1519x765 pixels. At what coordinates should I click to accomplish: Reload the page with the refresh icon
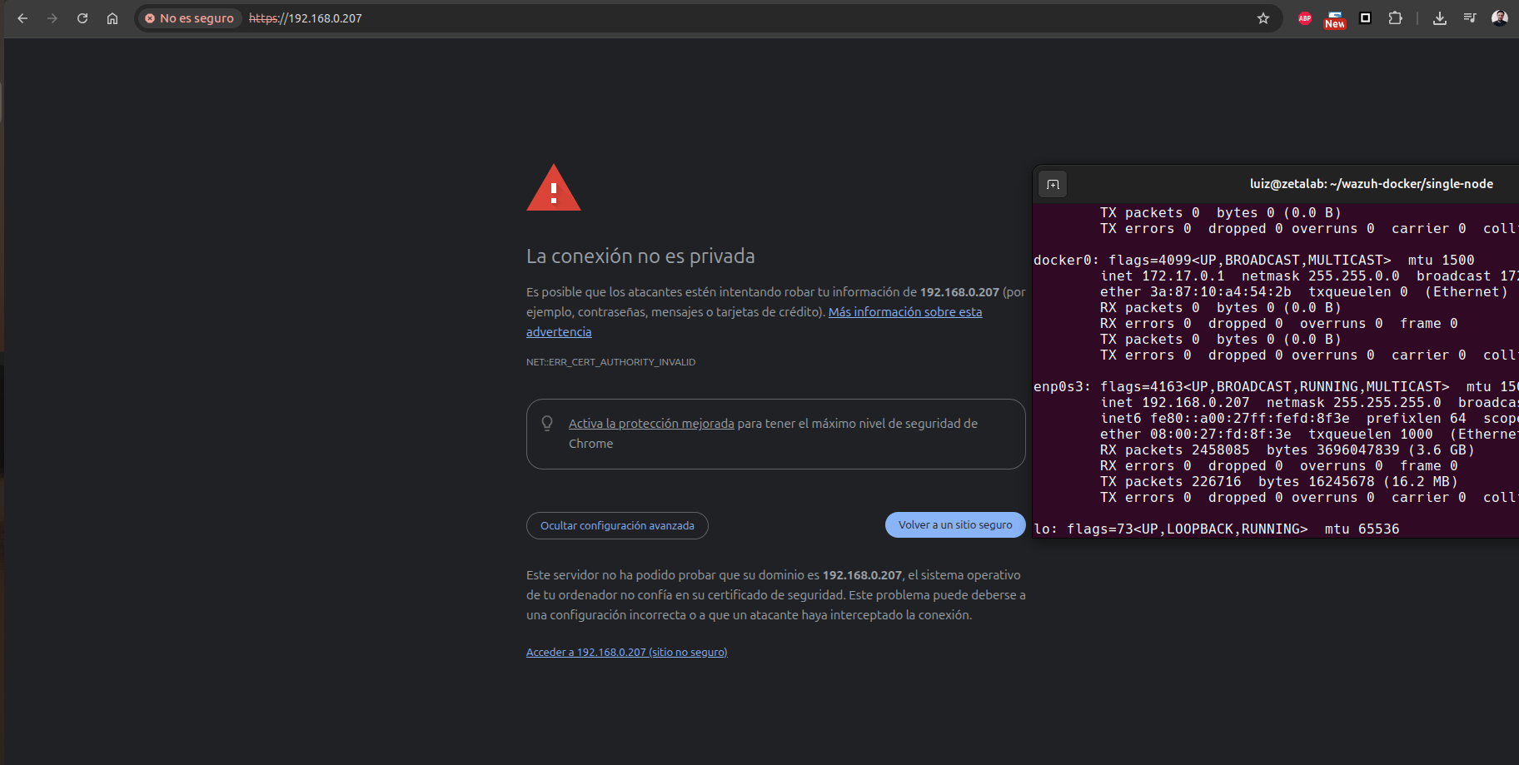pyautogui.click(x=82, y=18)
